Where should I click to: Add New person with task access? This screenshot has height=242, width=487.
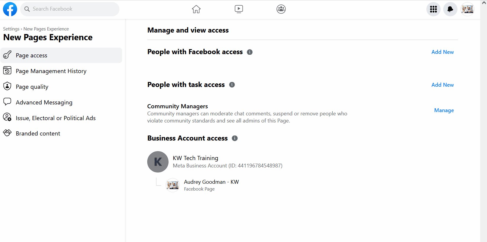(442, 85)
